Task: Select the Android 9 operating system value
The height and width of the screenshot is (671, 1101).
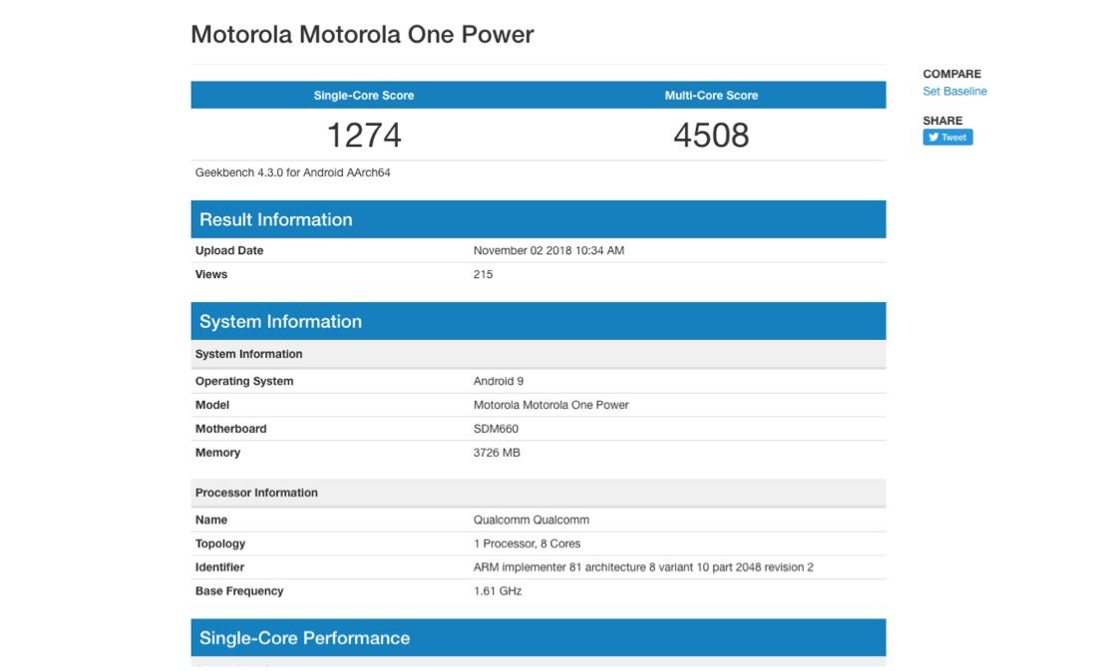Action: click(x=498, y=381)
